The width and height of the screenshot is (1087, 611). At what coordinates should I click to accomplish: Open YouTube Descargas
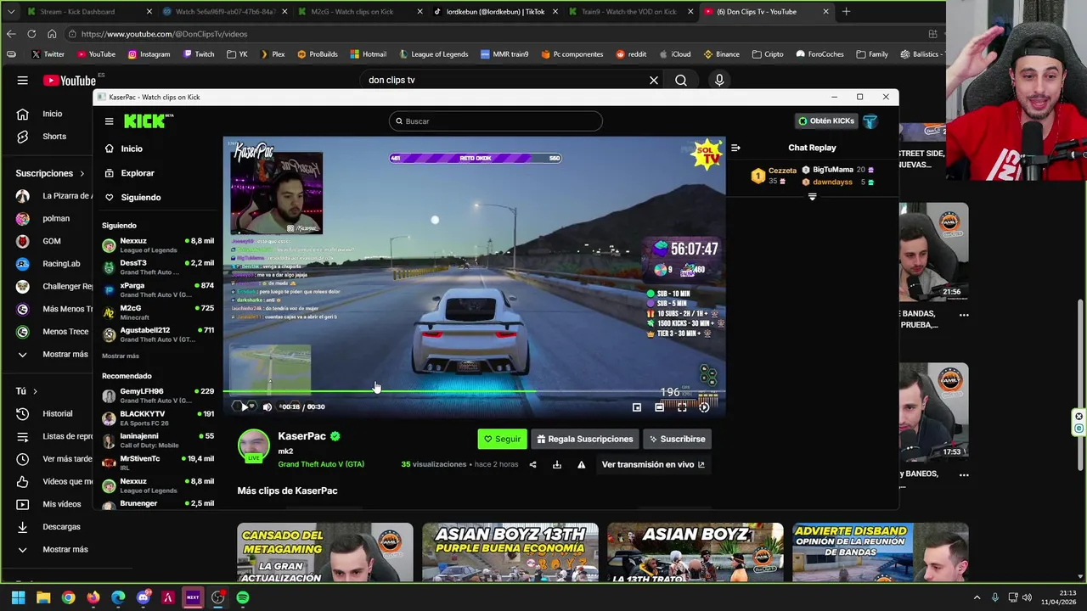(51, 527)
